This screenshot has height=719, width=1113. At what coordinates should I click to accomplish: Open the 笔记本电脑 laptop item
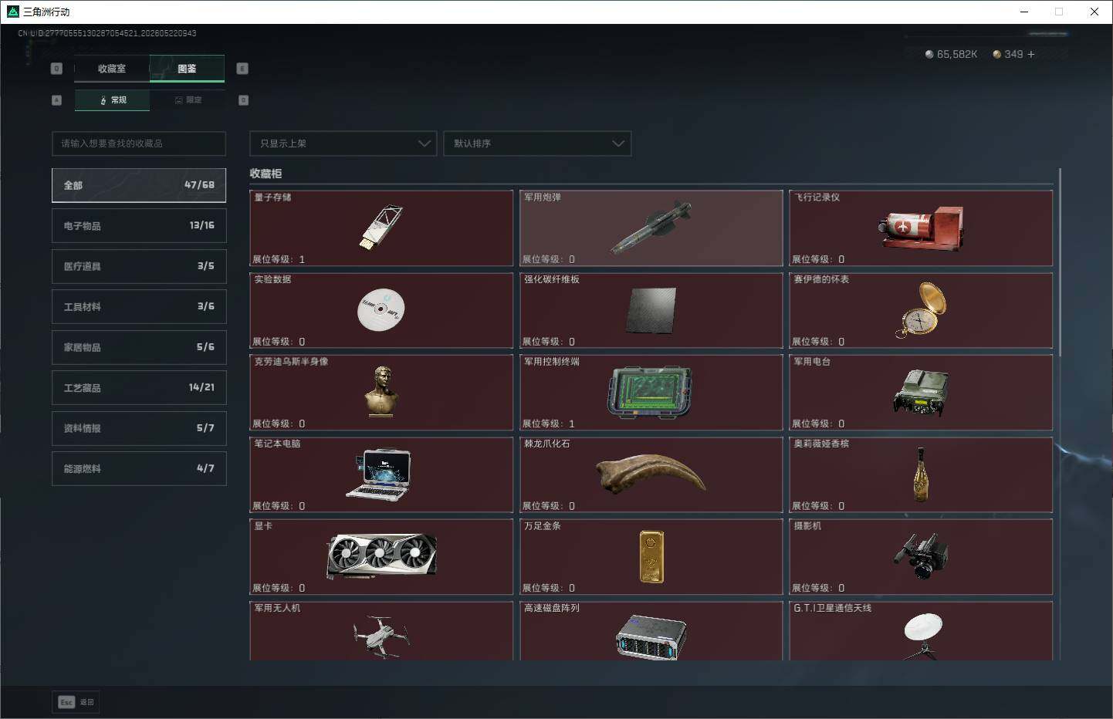381,474
